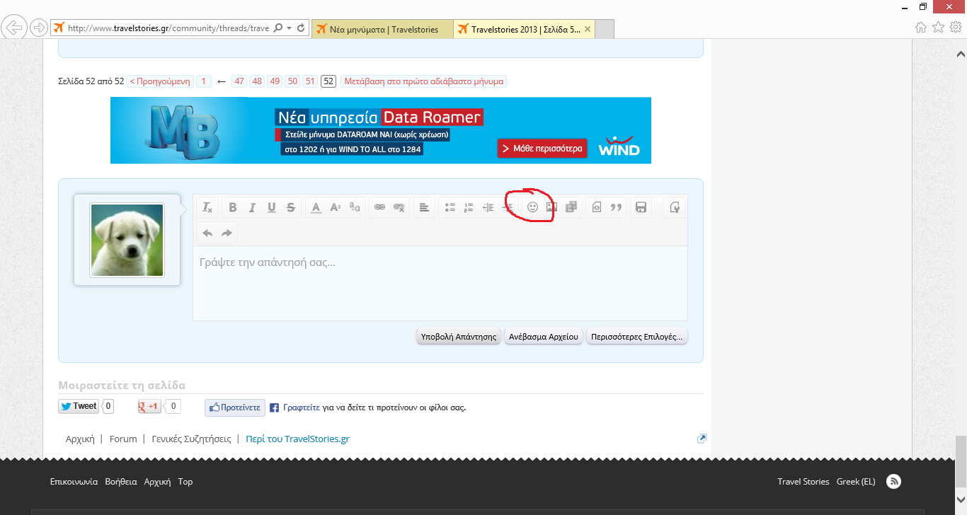This screenshot has width=967, height=515.
Task: Click the save draft floppy icon
Action: point(641,207)
